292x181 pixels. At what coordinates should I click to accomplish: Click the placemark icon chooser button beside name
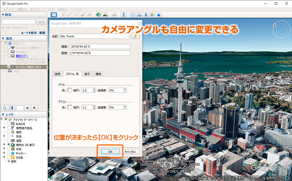[135, 36]
